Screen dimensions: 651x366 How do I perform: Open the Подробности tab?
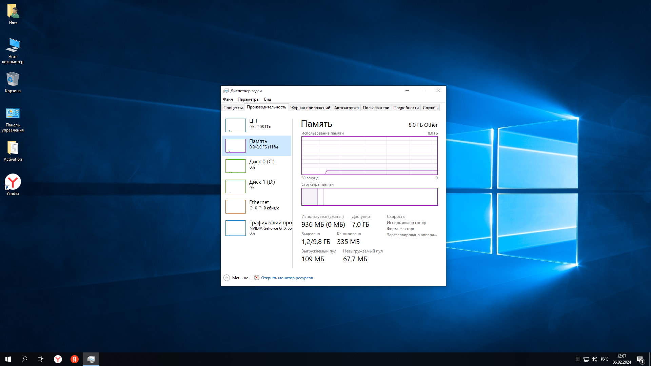(406, 108)
